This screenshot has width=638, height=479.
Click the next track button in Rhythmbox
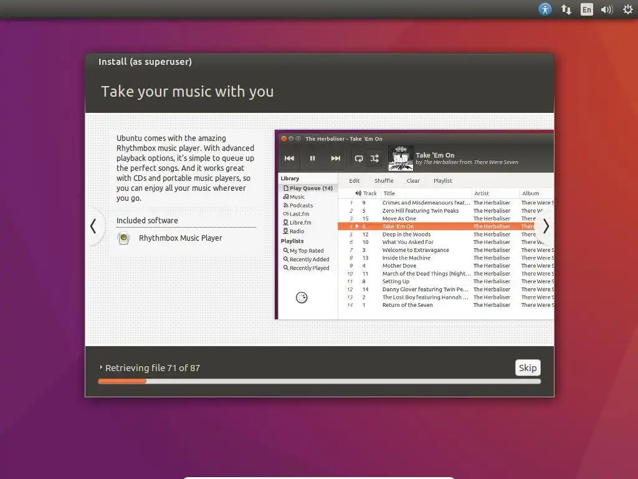335,158
